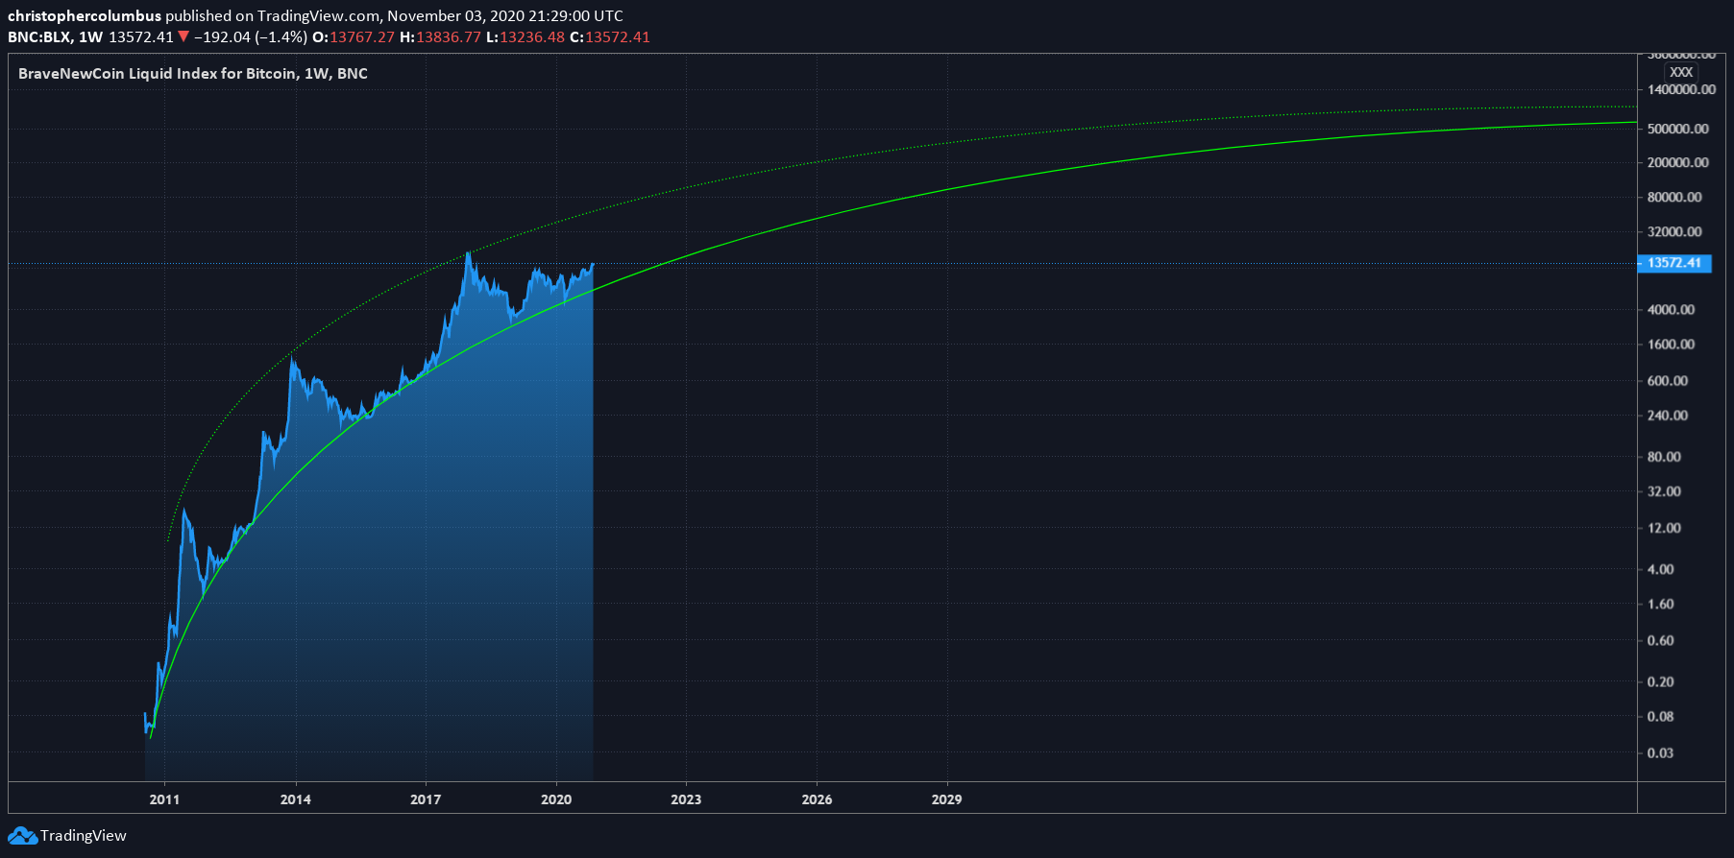Click the −192.04 (−1.4%) change value
This screenshot has width=1734, height=858.
click(251, 37)
